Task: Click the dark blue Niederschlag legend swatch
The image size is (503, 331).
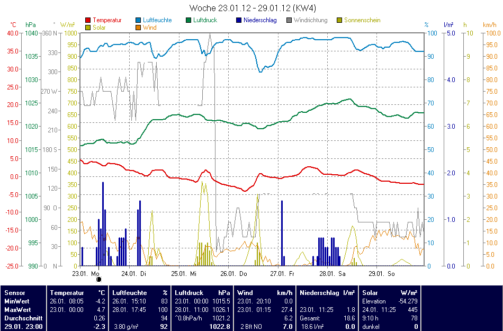Action: [238, 20]
